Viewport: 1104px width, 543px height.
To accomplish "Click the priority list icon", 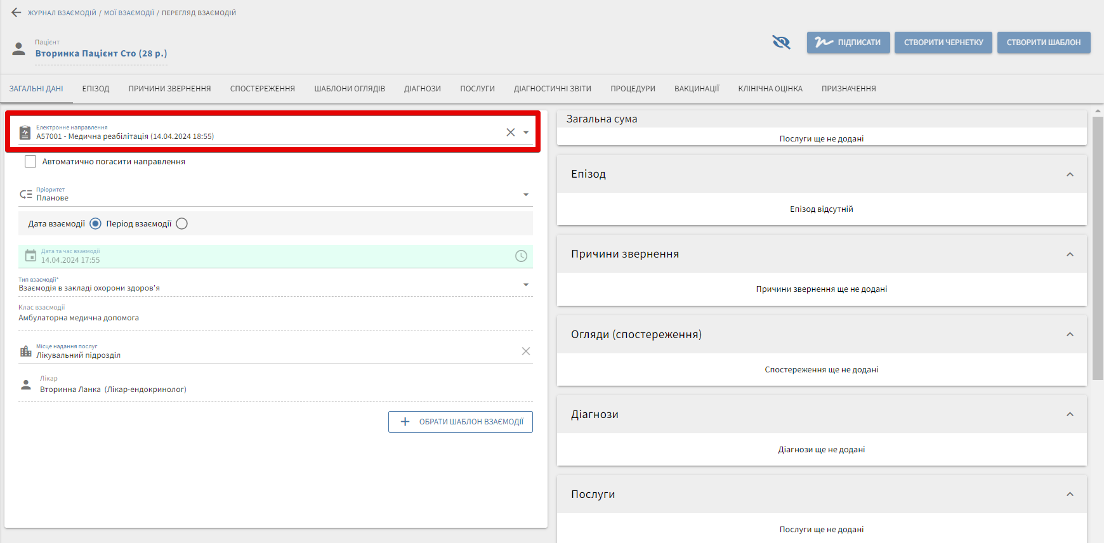I will [x=26, y=194].
